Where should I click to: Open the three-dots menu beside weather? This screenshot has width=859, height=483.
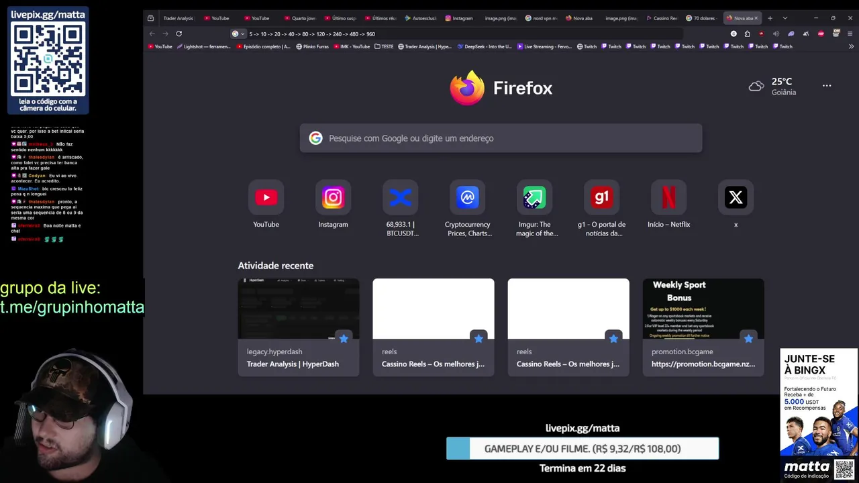(827, 86)
